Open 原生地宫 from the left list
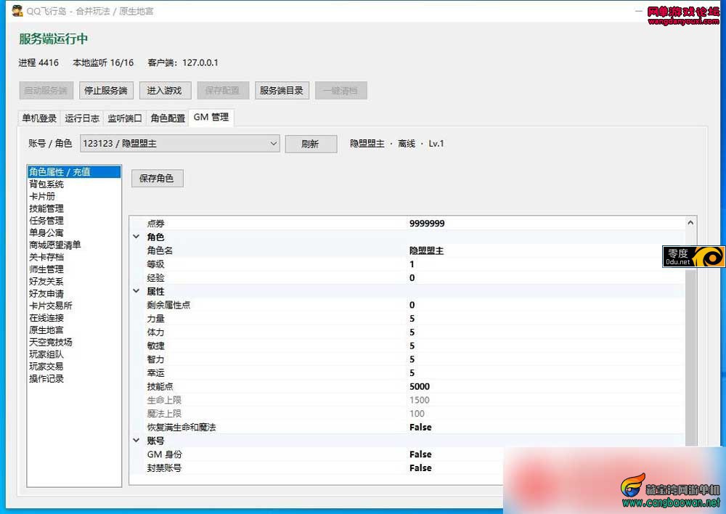Screen dimensions: 726x514 pyautogui.click(x=74, y=330)
